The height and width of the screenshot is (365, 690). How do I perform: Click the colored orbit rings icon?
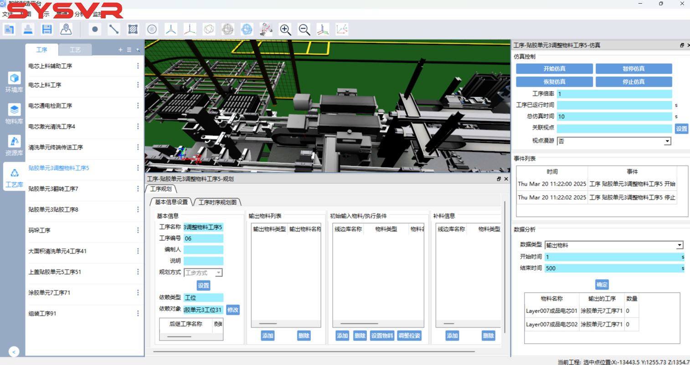pos(209,30)
